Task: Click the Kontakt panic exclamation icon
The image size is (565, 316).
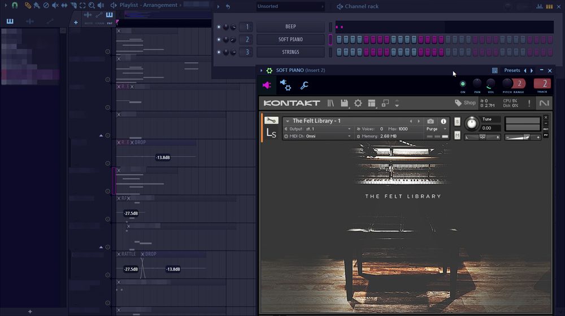Action: [529, 103]
